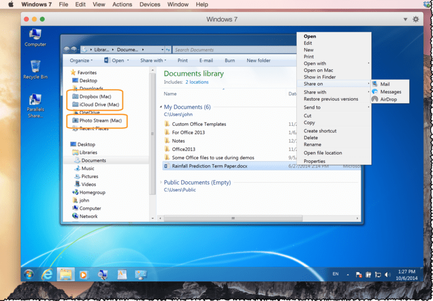The image size is (433, 301).
Task: Expand the address bar history dropdown
Action: coord(162,50)
